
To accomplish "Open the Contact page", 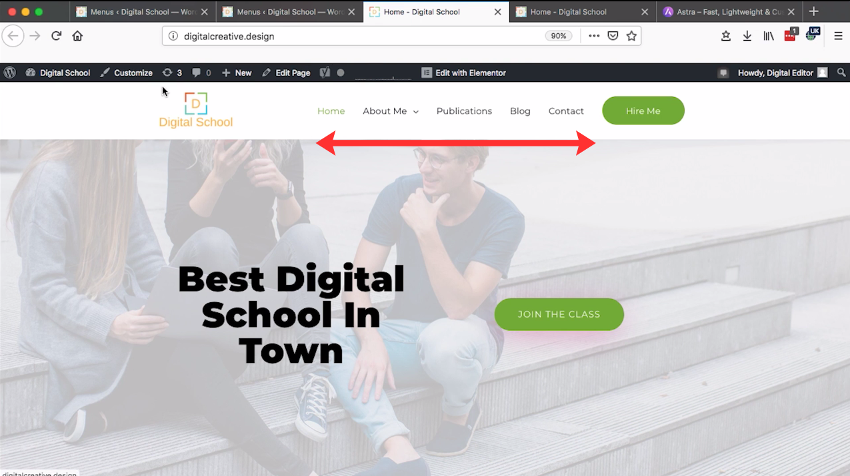I will point(566,111).
